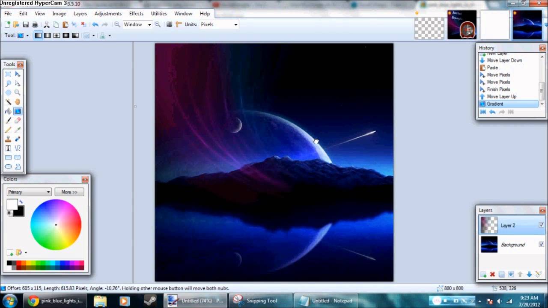548x308 pixels.
Task: Uncheck Background layer visibility checkbox
Action: coord(541,244)
